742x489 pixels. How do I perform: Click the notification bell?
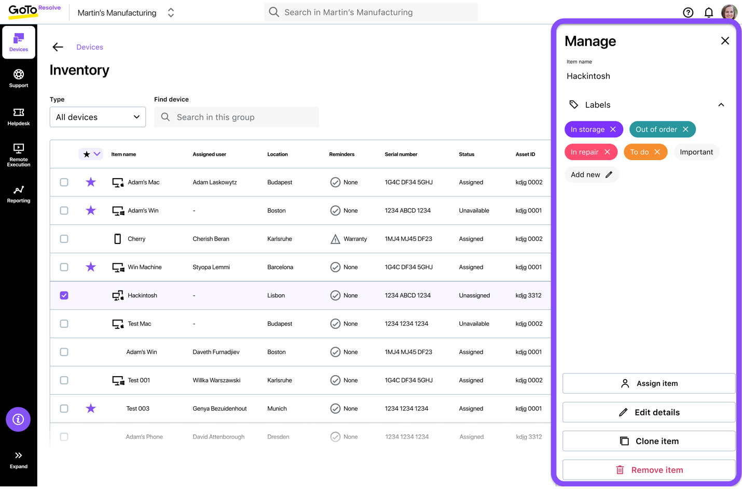click(708, 12)
